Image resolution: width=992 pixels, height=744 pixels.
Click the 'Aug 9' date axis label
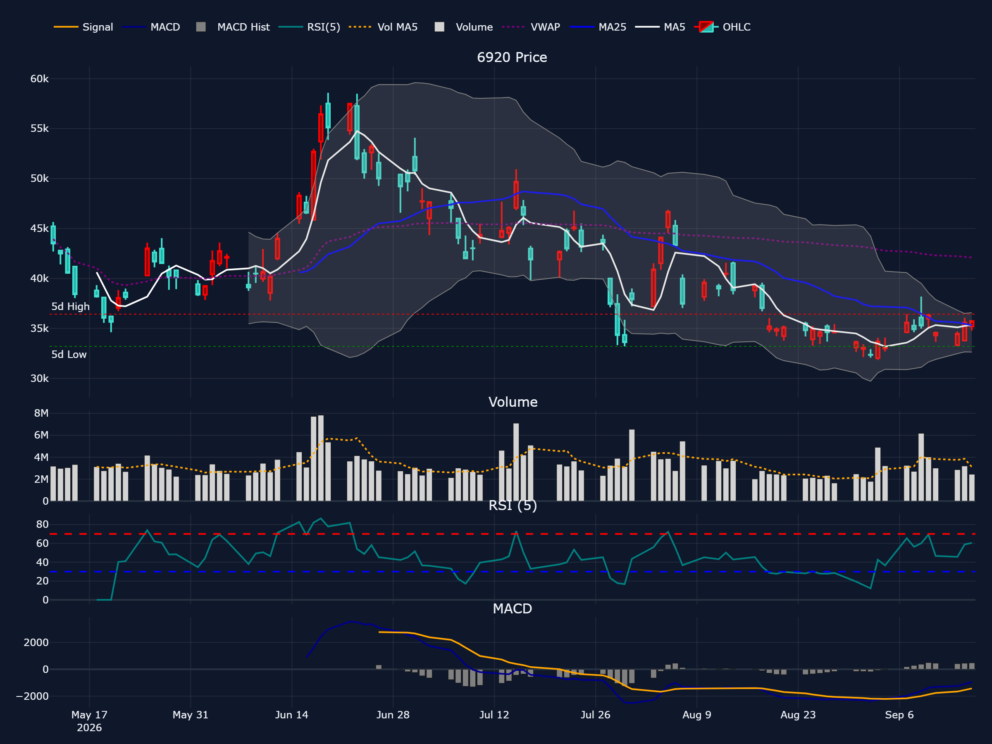click(x=697, y=715)
